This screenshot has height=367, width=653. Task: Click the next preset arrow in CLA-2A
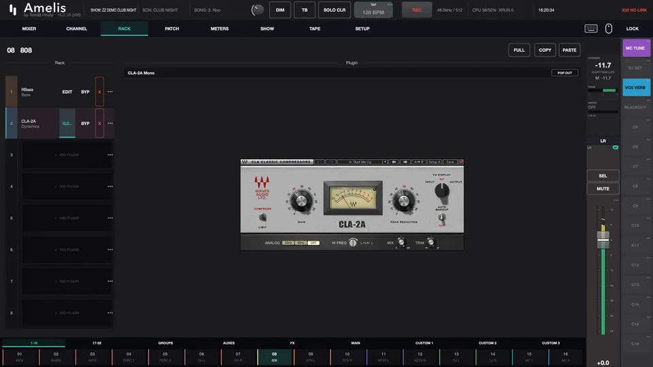[x=405, y=162]
